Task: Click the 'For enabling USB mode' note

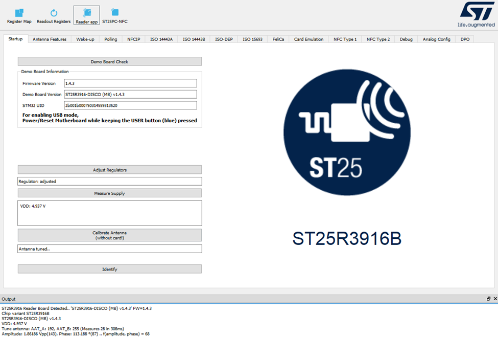Action: click(x=110, y=118)
